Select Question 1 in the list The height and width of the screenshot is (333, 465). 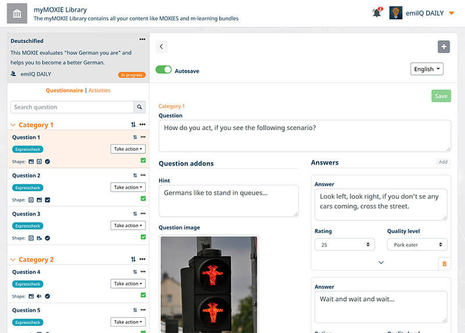[x=26, y=137]
